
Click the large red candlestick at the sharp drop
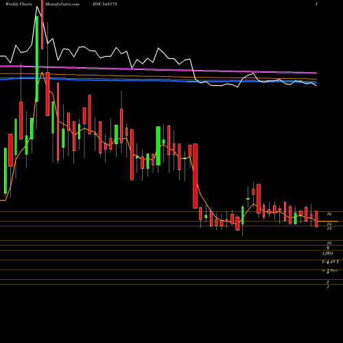[195, 176]
